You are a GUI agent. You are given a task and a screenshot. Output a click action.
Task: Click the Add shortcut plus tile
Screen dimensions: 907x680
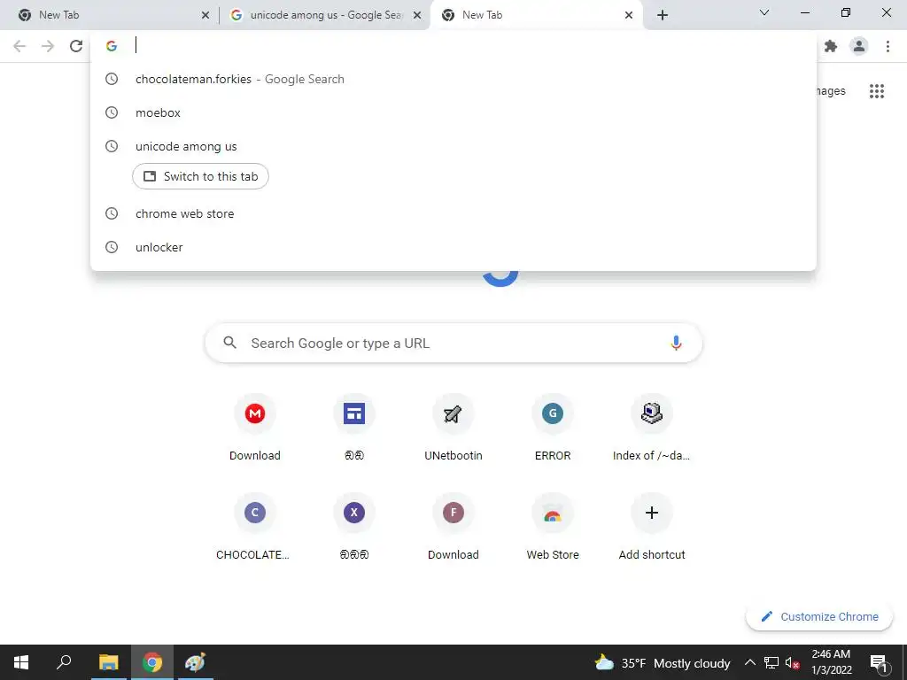click(651, 527)
